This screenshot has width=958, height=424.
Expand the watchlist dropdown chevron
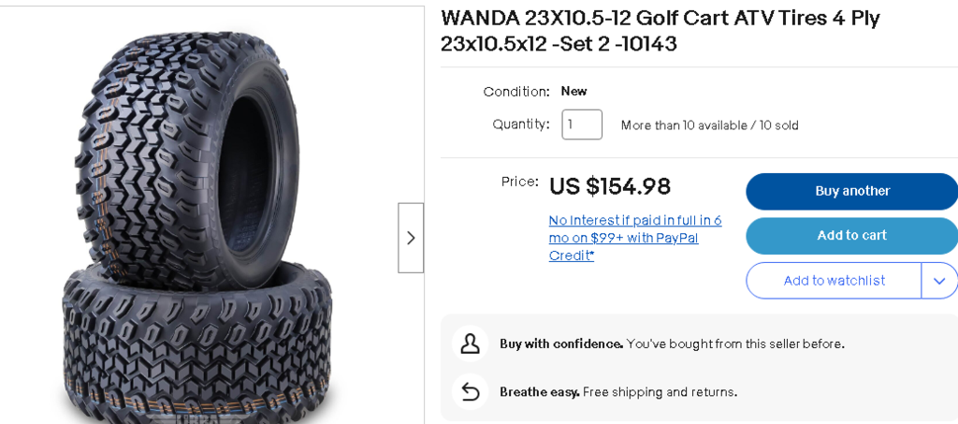939,281
